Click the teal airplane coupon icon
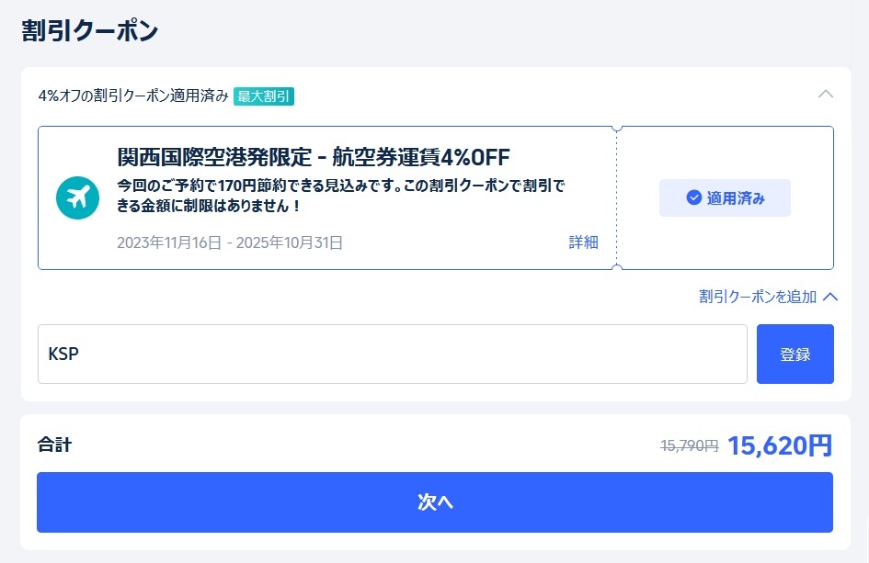This screenshot has width=869, height=563. (77, 197)
